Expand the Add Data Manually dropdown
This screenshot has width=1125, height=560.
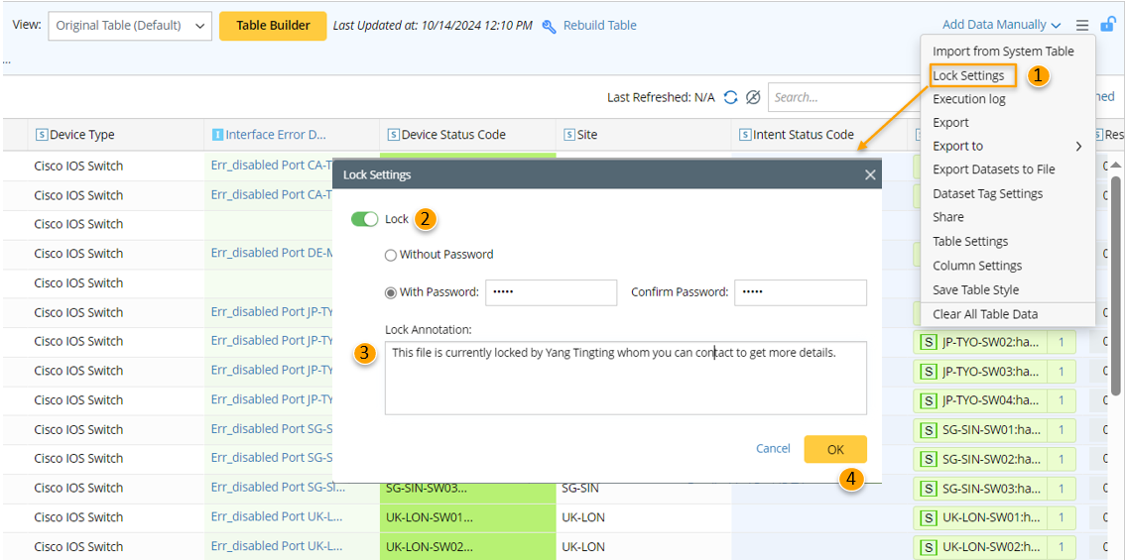pyautogui.click(x=1001, y=25)
